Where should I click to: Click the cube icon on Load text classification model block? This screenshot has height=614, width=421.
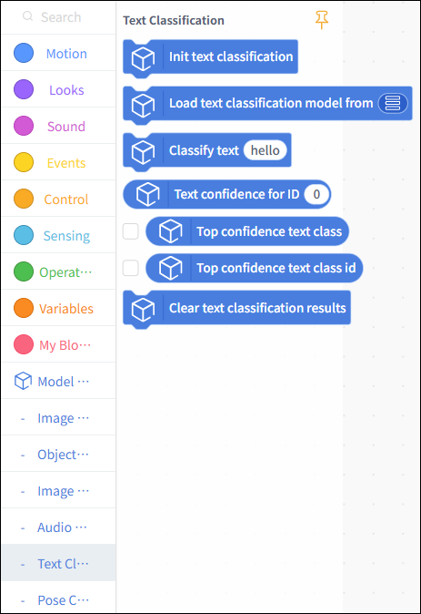(143, 106)
